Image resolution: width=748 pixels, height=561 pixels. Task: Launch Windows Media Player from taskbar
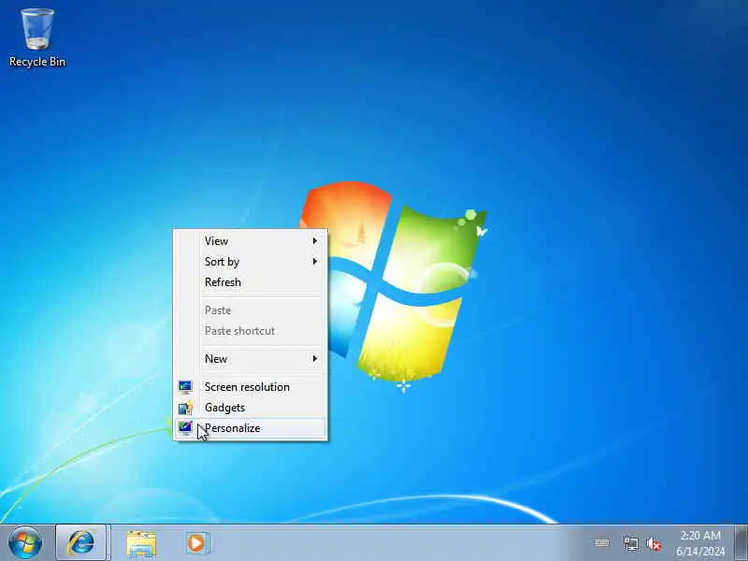point(197,543)
